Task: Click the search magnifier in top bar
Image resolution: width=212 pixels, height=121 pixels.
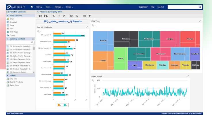Action: [200, 7]
